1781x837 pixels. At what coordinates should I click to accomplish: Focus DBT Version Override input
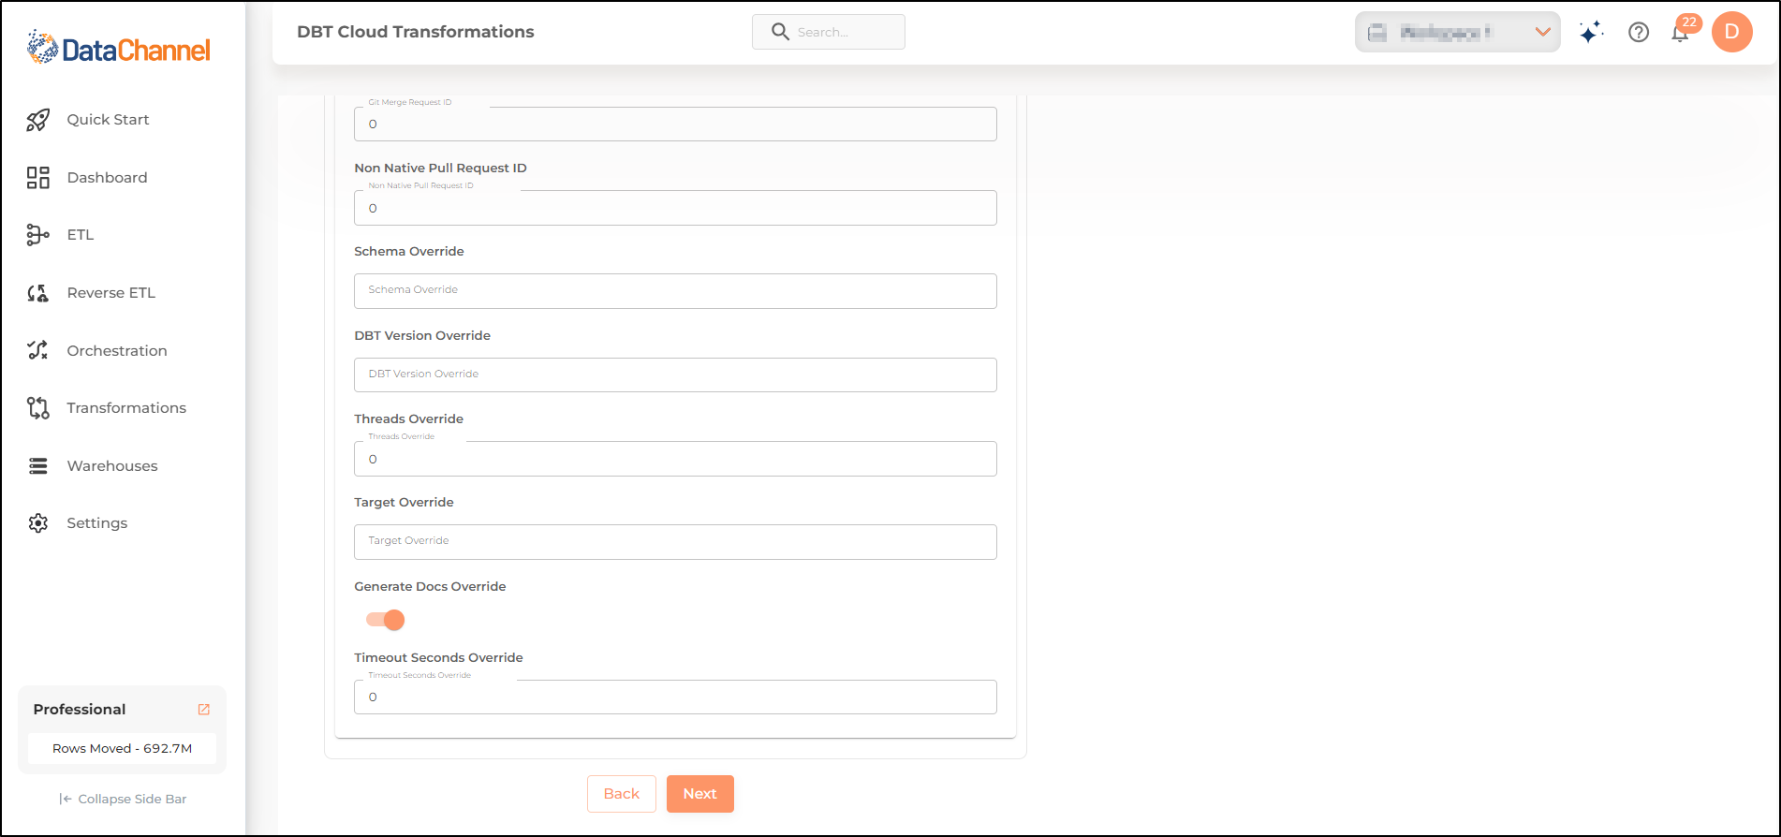675,374
